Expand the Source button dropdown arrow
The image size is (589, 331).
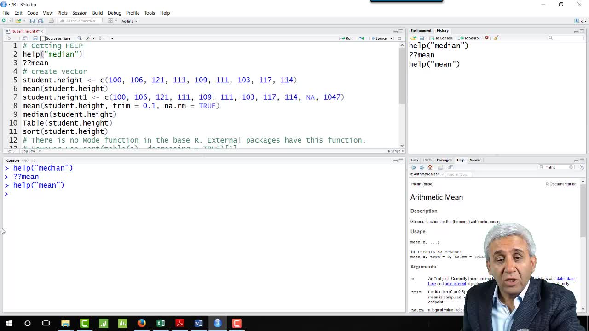coord(391,38)
